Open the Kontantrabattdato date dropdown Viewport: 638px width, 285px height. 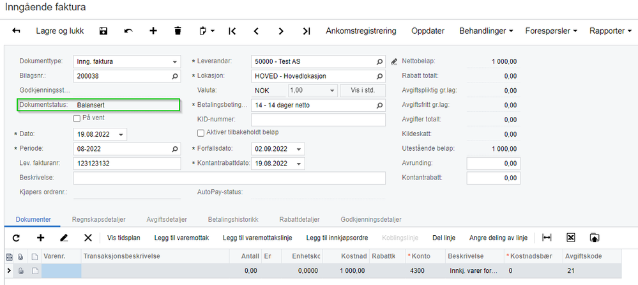299,164
